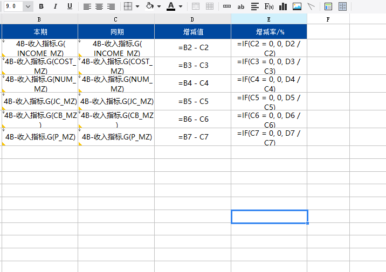Viewport: 386px width, 272px height.
Task: Select the 本期 header cell
Action: point(40,32)
